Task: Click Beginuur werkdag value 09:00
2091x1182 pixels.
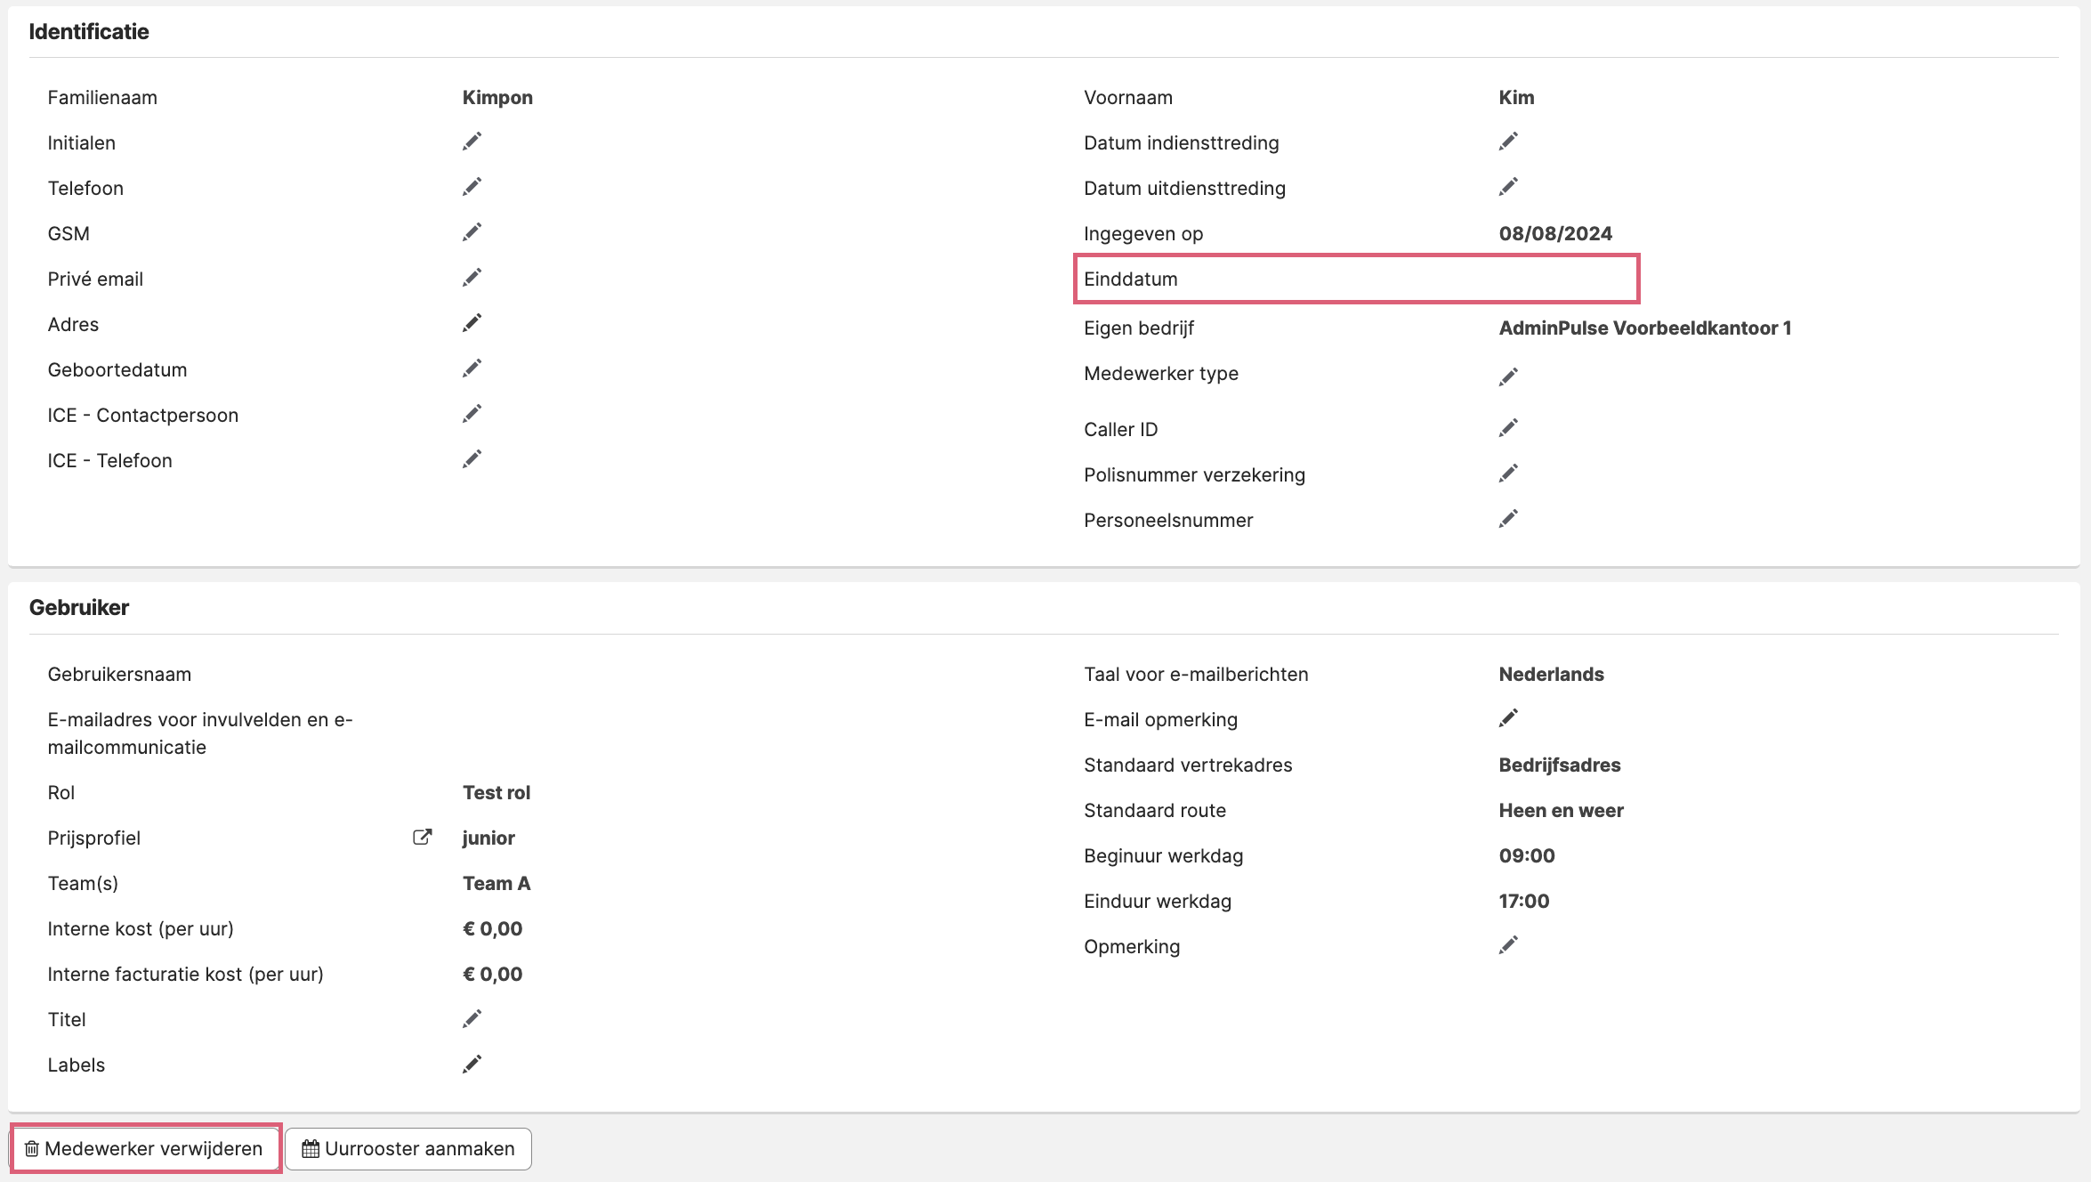Action: click(x=1527, y=856)
